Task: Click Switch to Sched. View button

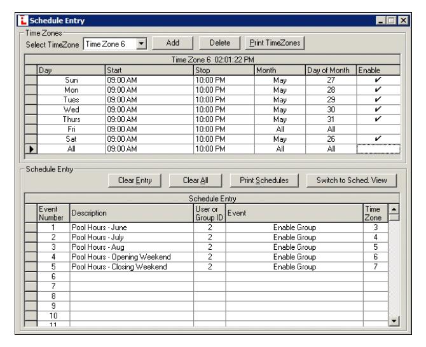Action: point(352,180)
